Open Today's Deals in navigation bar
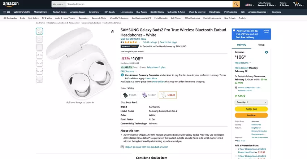Screen dimensions: 307x159 point(59,12)
